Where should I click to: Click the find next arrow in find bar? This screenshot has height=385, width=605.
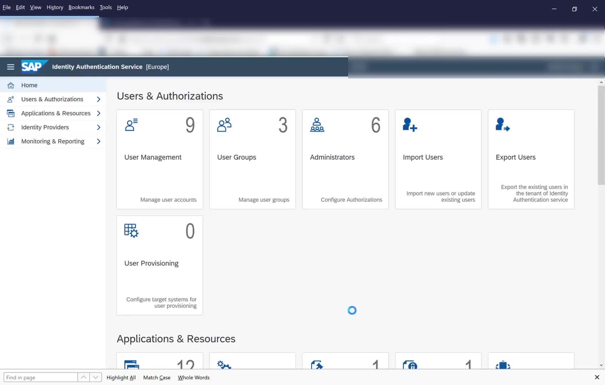[x=96, y=377]
